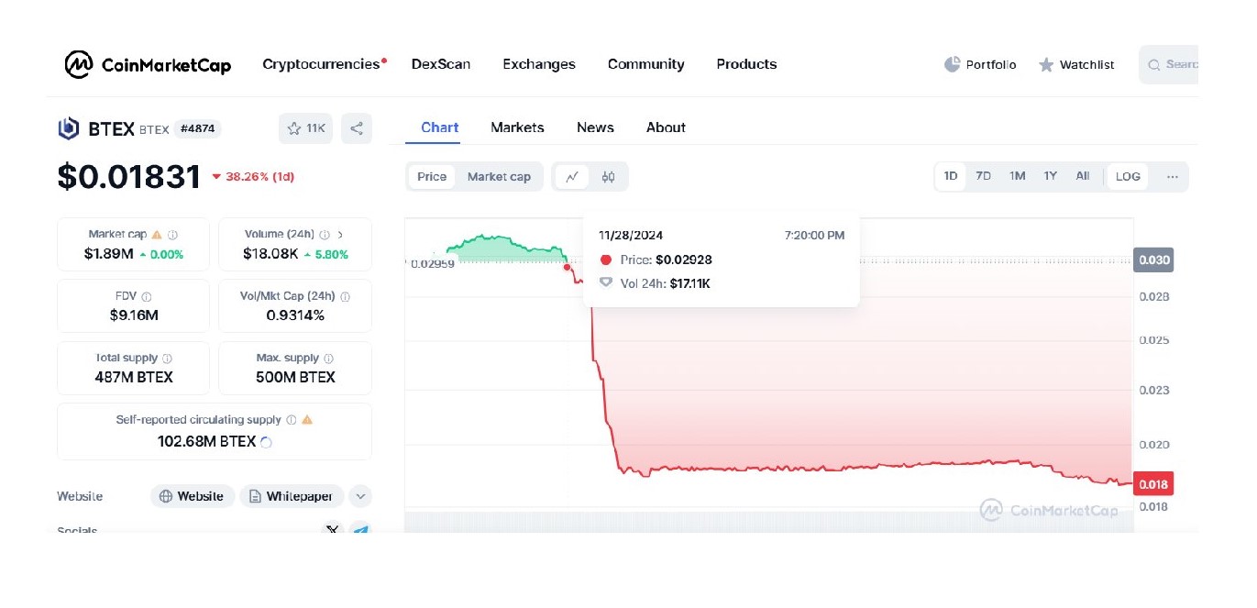Click the Volume (24h) info icon
Screen dimensions: 1257x608
pyautogui.click(x=325, y=235)
